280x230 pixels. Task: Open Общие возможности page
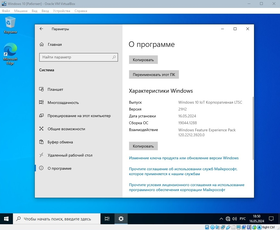(x=79, y=129)
